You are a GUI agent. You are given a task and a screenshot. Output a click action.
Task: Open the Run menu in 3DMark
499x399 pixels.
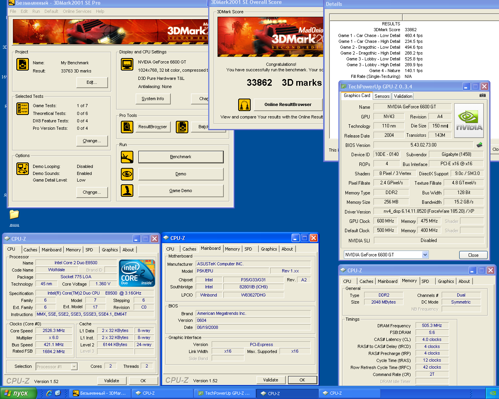coord(36,11)
